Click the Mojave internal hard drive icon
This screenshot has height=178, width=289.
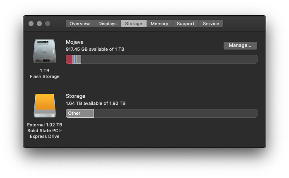pyautogui.click(x=44, y=51)
